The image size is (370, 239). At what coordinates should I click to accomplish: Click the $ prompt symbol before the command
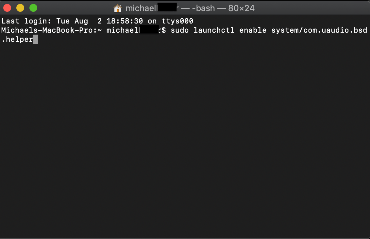(x=164, y=30)
